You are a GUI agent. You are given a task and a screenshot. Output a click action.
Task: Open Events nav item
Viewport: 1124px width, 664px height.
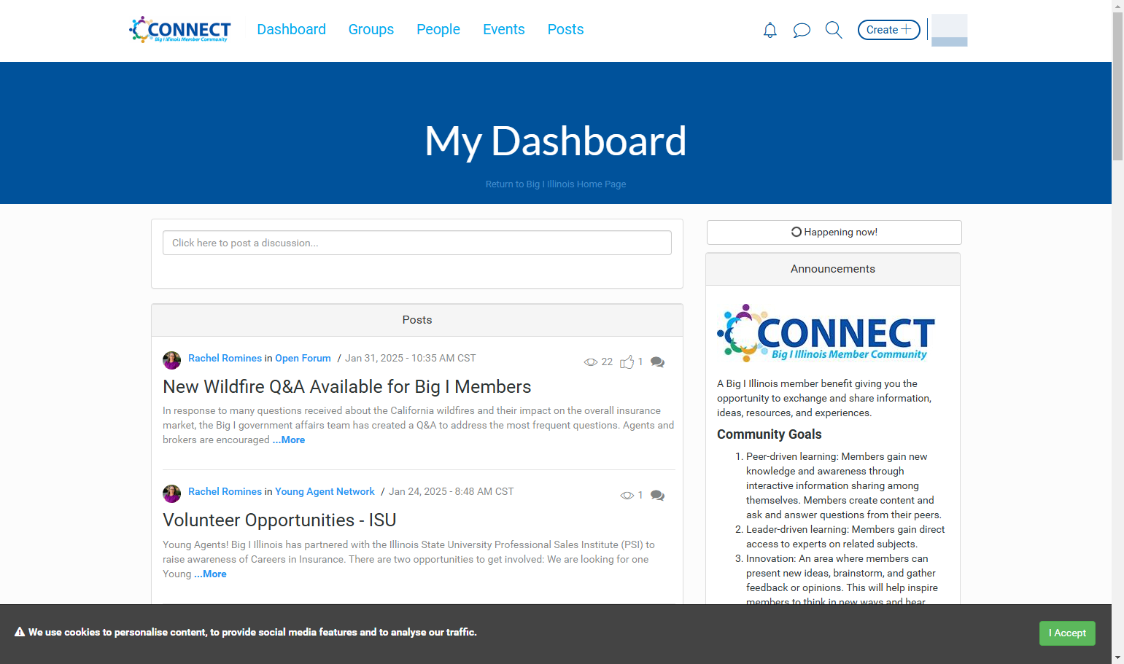point(503,29)
